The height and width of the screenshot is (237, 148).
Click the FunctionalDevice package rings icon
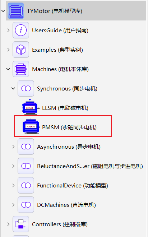[x=26, y=185]
